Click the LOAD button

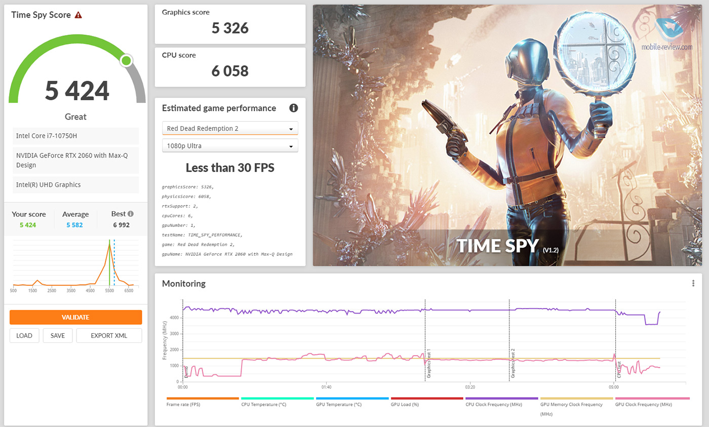pos(24,335)
